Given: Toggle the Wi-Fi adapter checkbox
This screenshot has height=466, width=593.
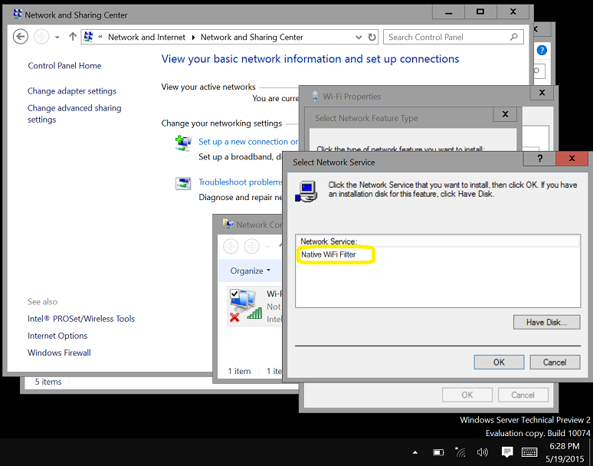Looking at the screenshot, I should click(235, 294).
